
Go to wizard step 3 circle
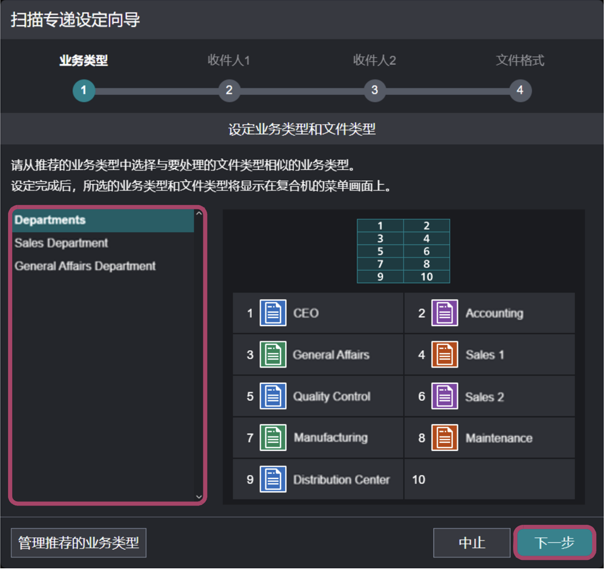click(x=374, y=90)
